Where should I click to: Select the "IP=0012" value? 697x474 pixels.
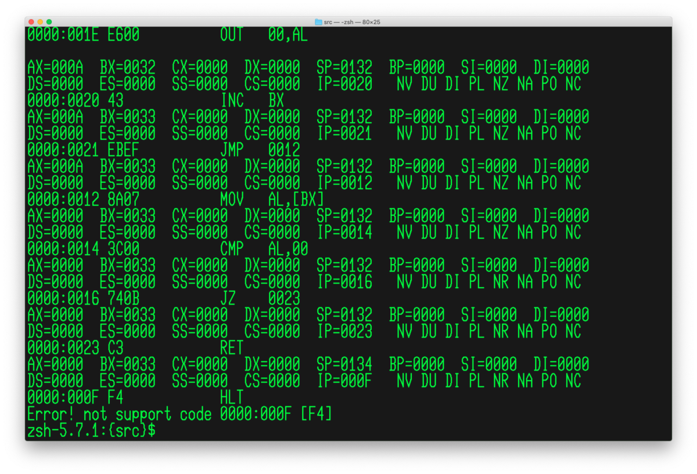[344, 183]
